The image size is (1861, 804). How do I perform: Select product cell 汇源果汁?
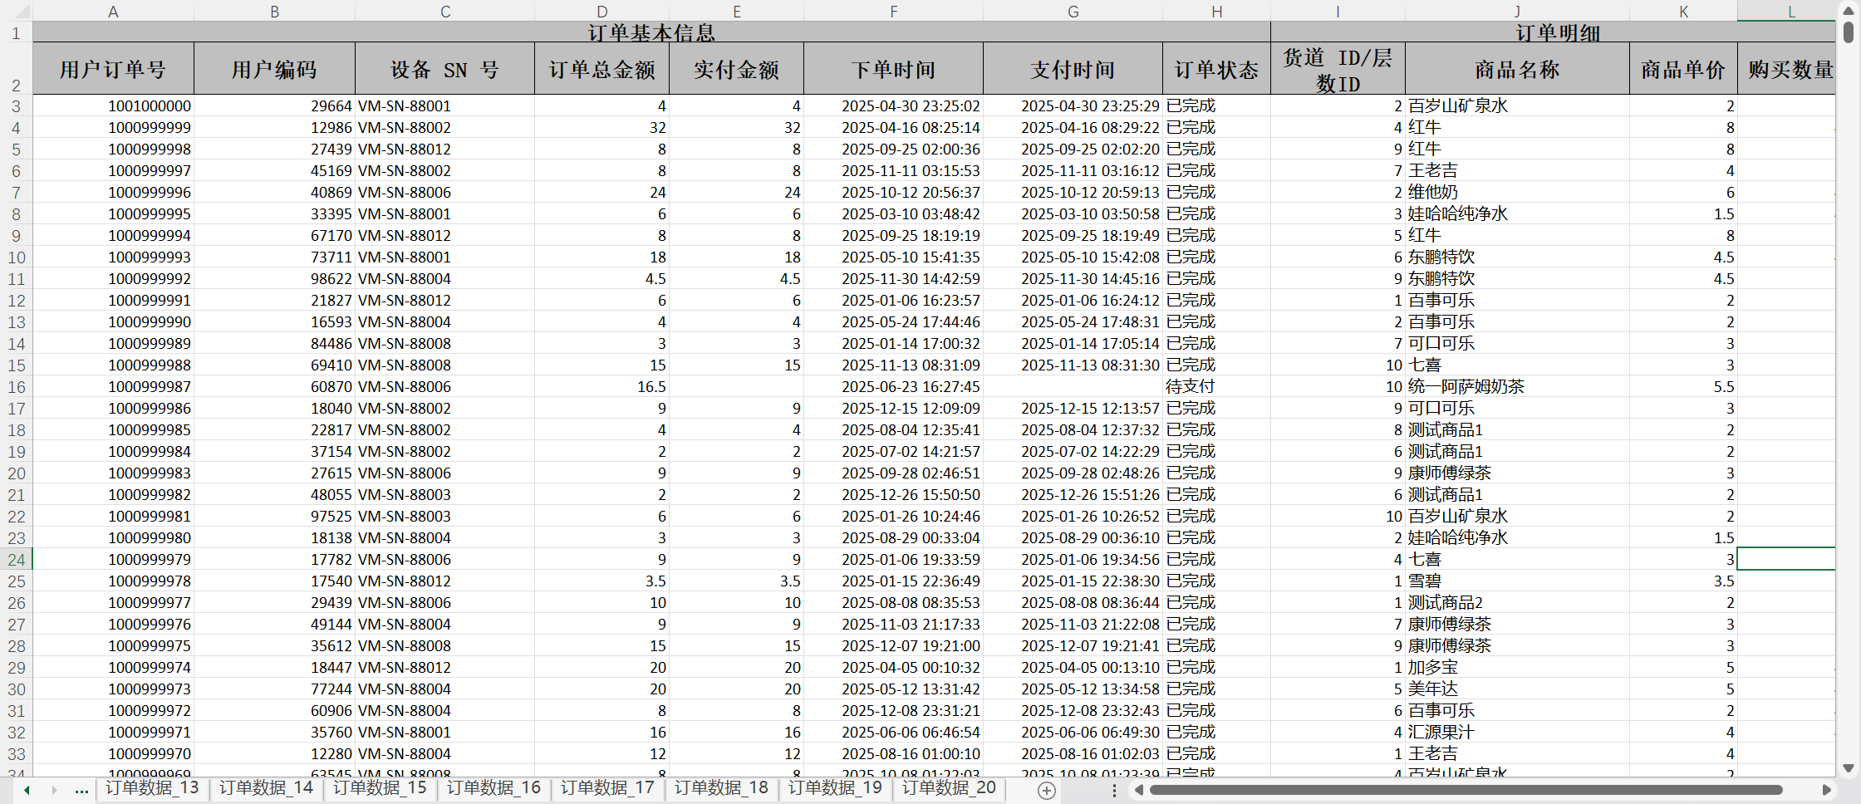tap(1517, 732)
